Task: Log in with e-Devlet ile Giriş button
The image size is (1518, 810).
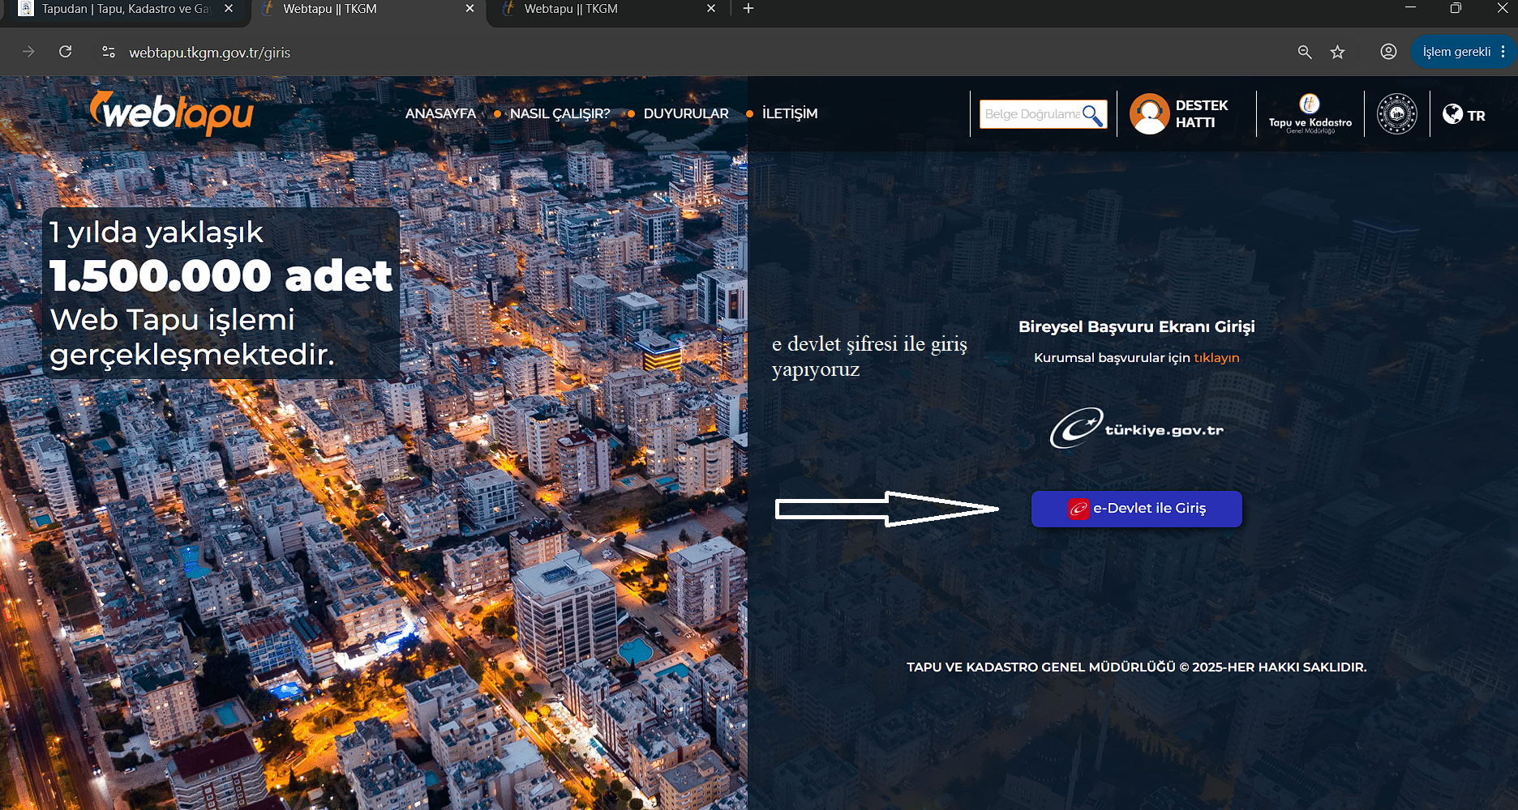Action: 1137,509
